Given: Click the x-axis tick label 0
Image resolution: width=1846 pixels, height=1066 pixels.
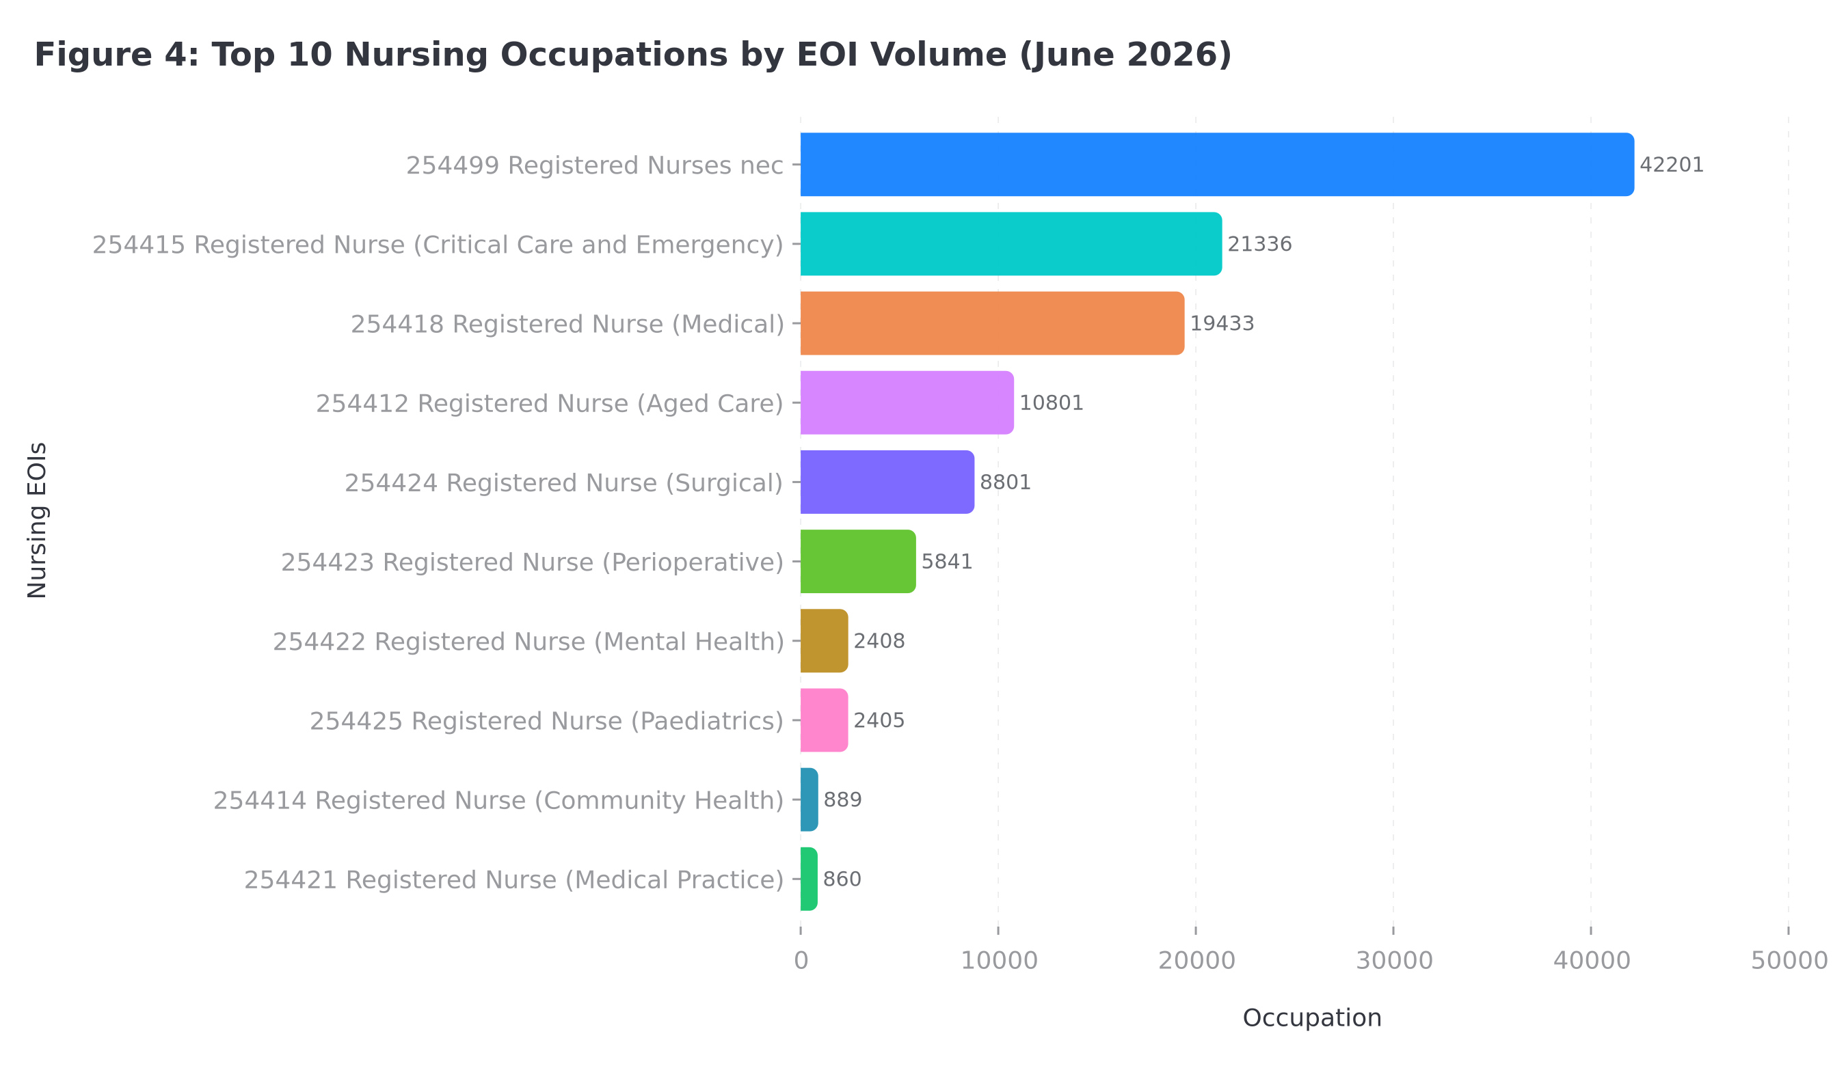Looking at the screenshot, I should coord(801,961).
